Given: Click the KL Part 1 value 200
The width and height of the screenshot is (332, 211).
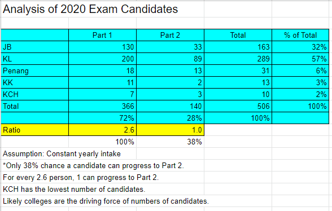Looking at the screenshot, I should point(103,59).
